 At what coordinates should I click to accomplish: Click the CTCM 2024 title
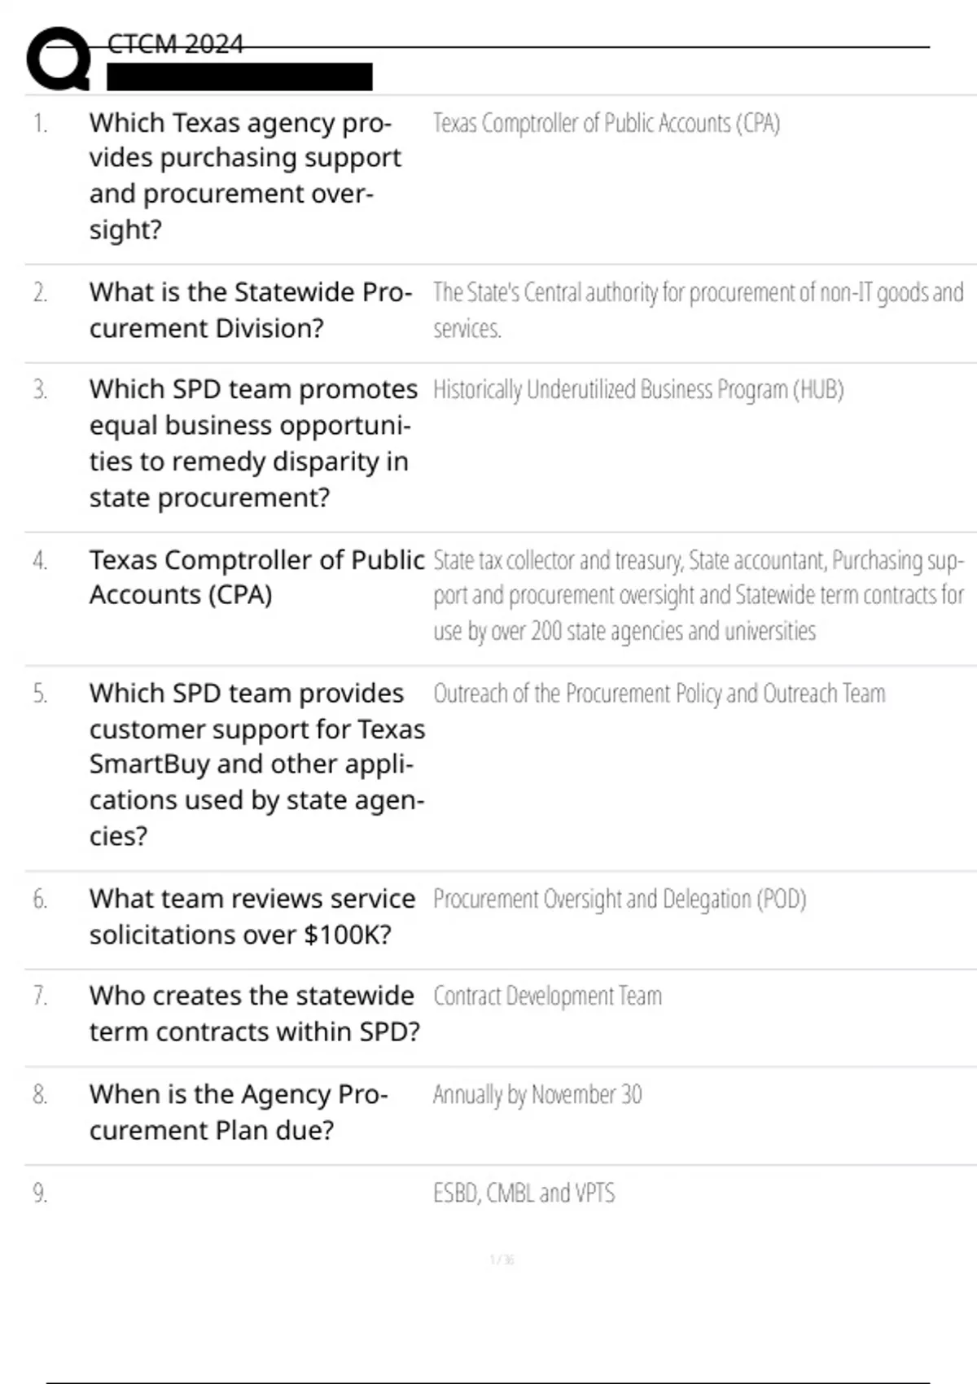coord(175,44)
